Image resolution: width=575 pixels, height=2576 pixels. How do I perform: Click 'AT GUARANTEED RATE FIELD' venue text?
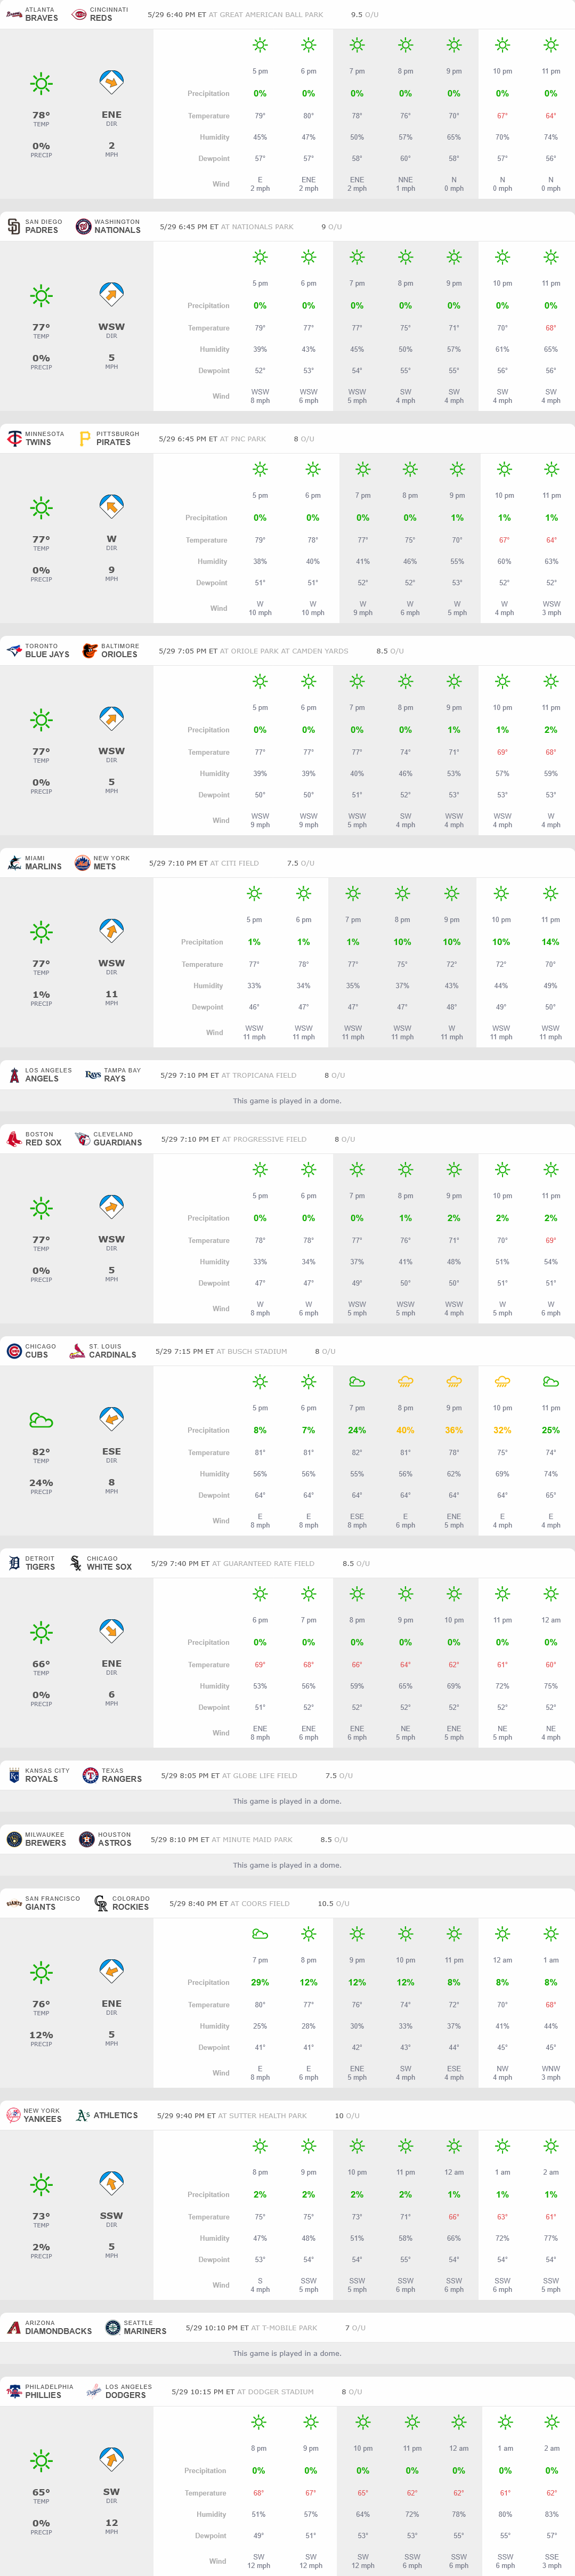point(263,1564)
